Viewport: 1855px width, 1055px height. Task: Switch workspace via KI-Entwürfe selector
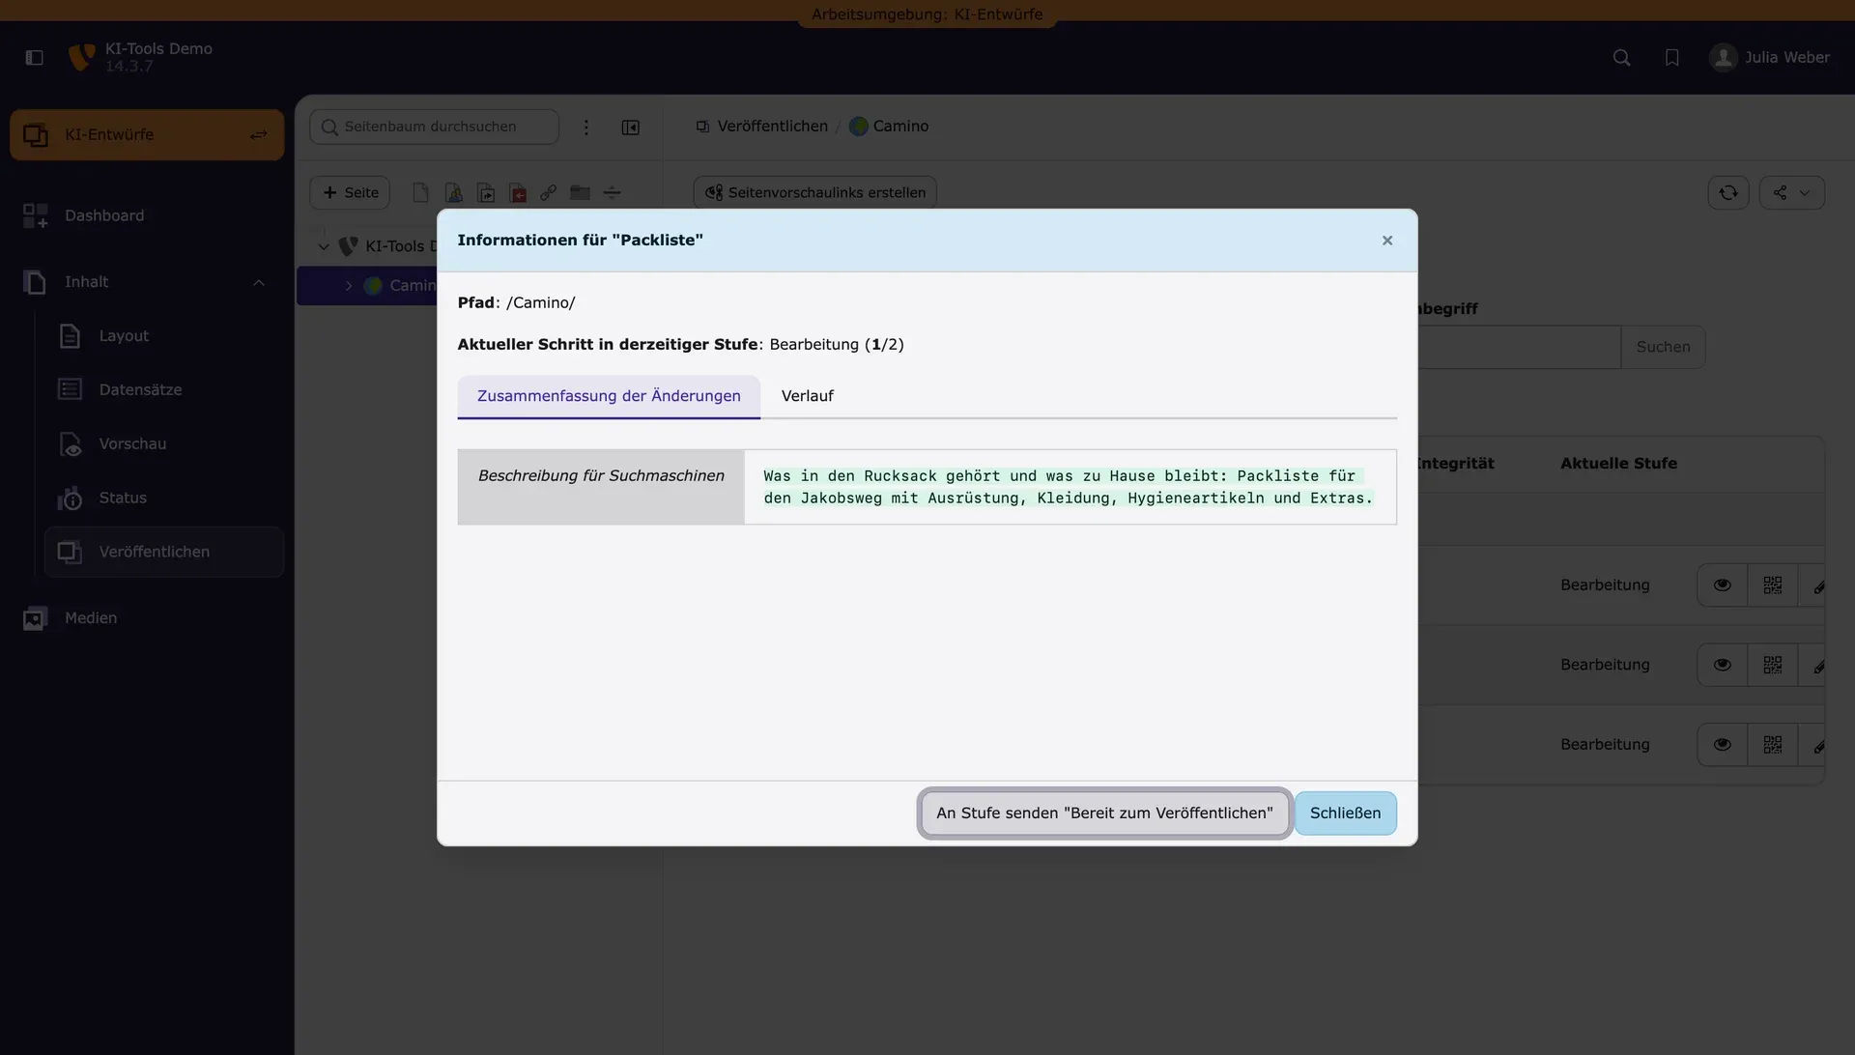[x=147, y=135]
